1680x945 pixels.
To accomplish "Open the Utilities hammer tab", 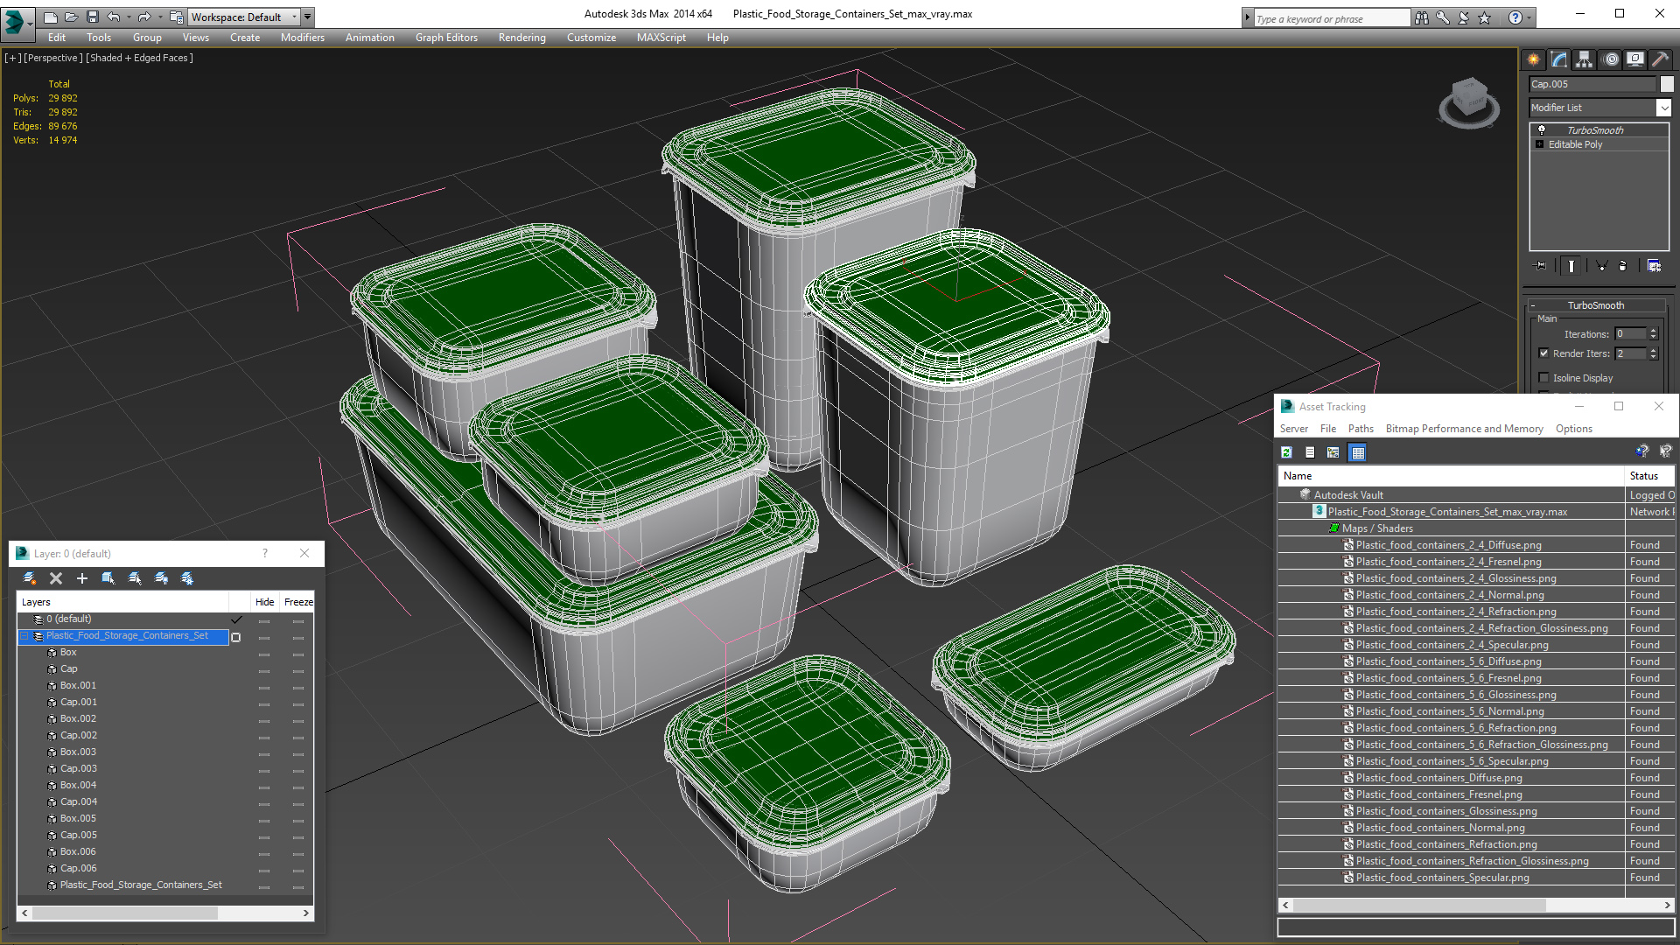I will 1660,59.
